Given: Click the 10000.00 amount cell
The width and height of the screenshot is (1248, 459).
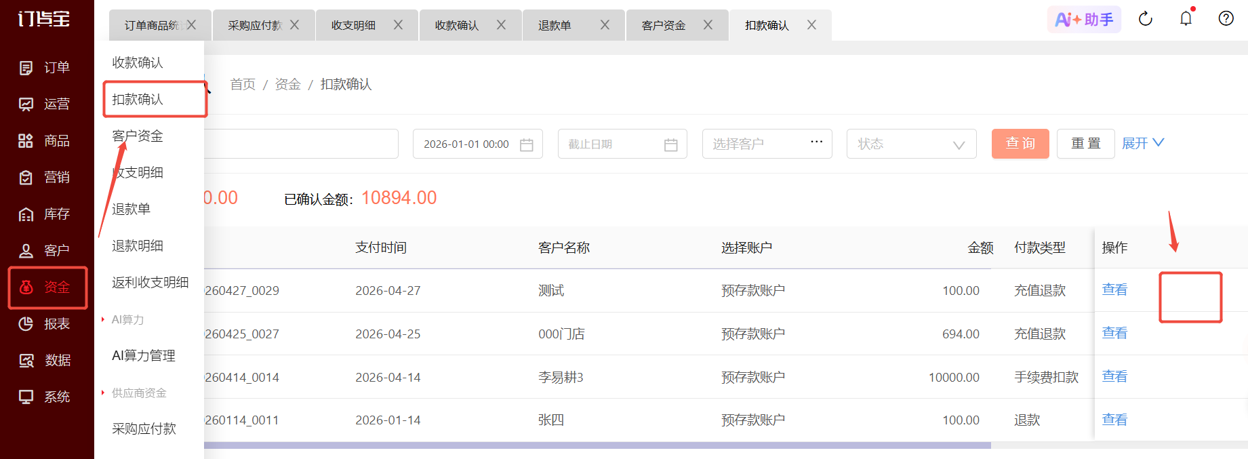Looking at the screenshot, I should coord(954,377).
